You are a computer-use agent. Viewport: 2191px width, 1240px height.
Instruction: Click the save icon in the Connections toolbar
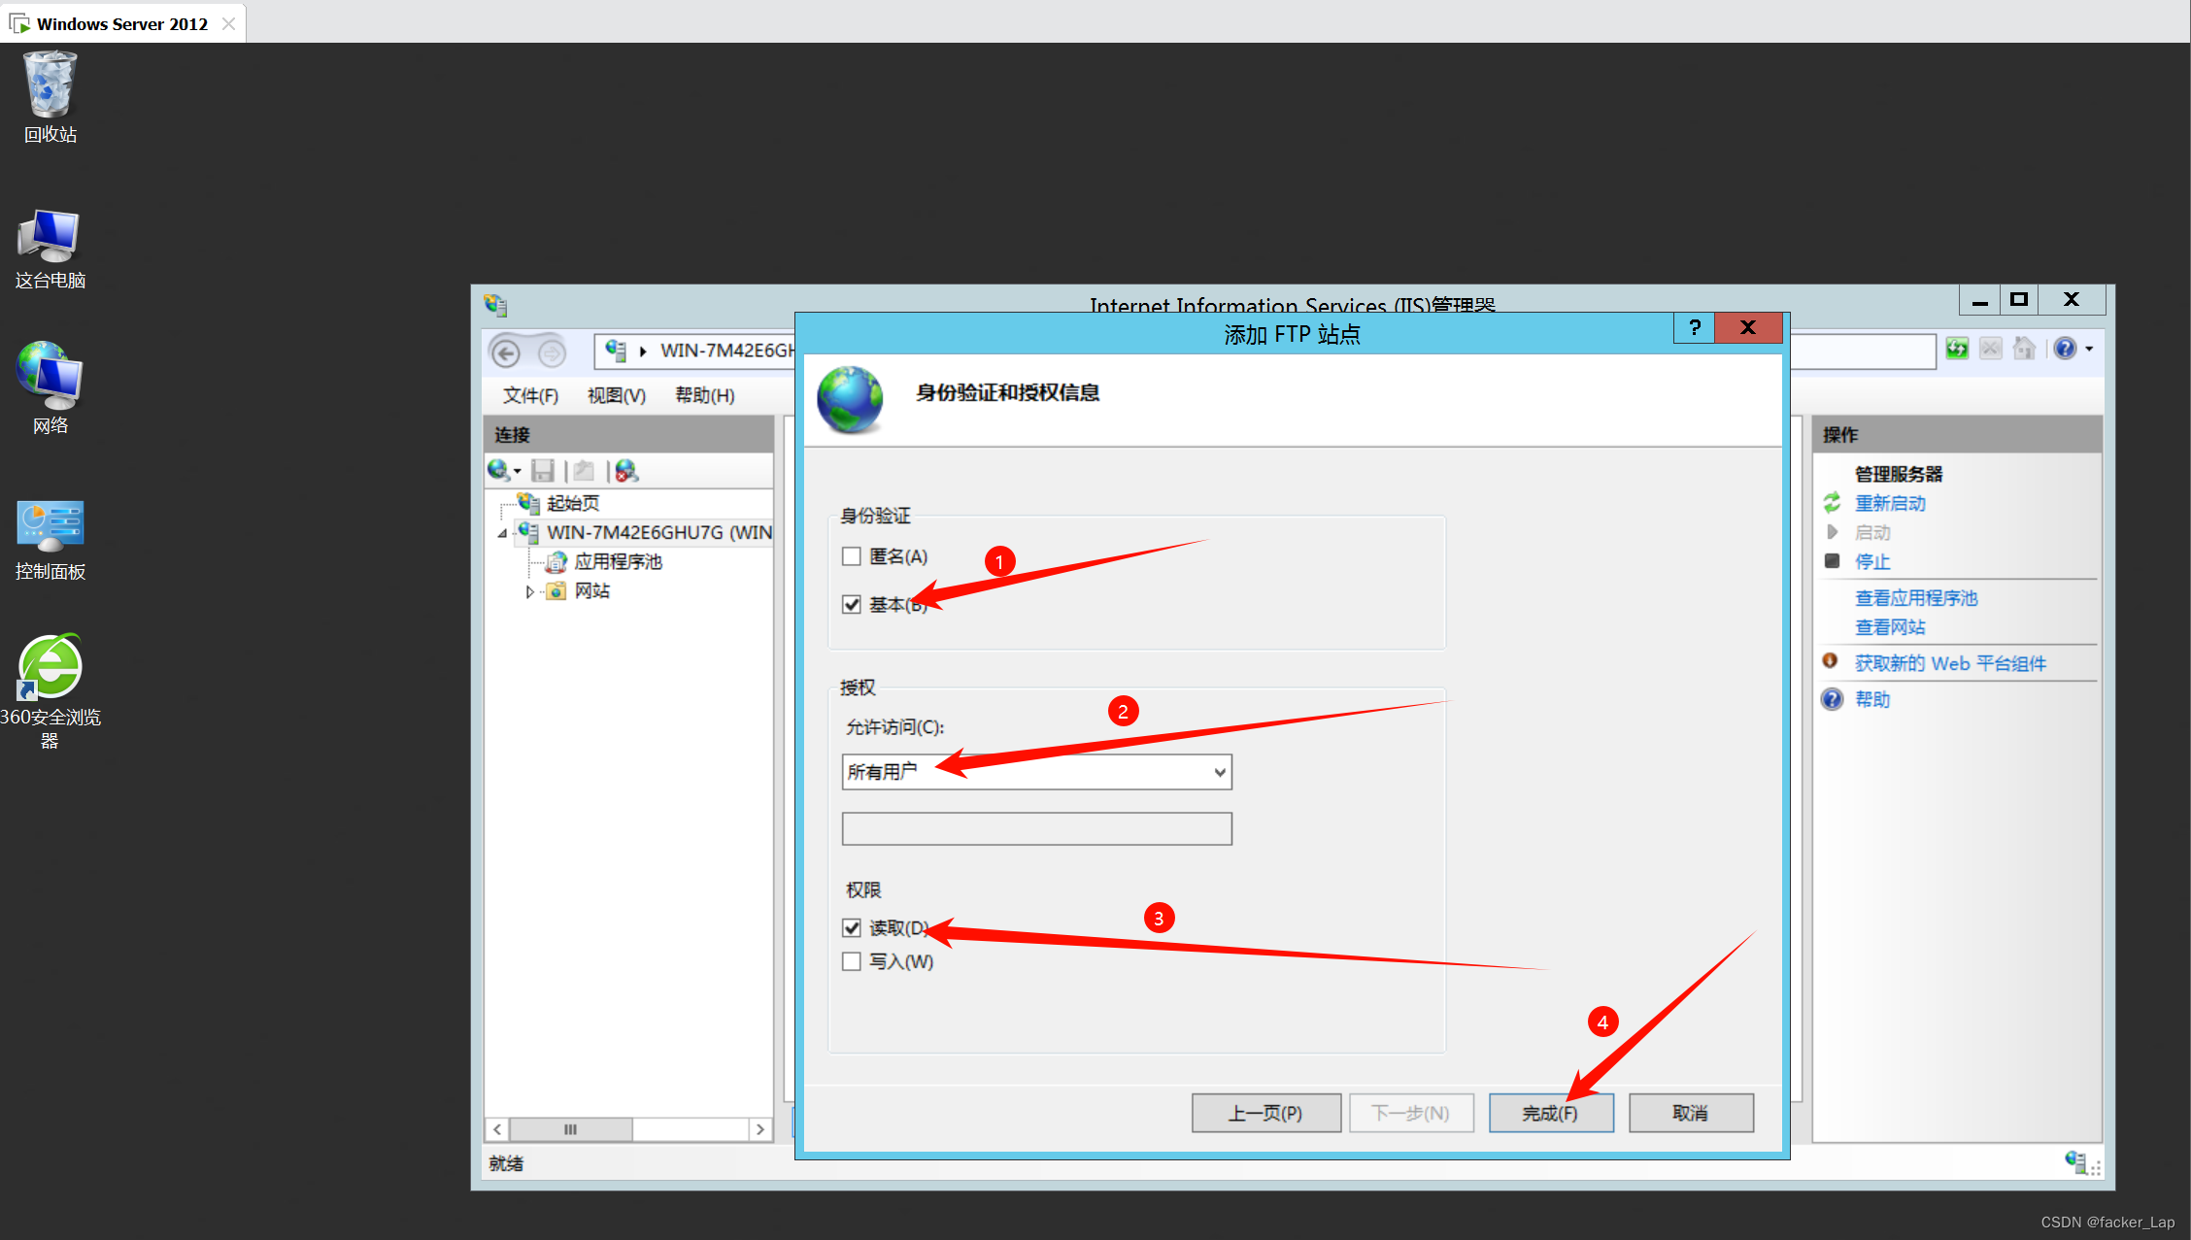click(543, 471)
